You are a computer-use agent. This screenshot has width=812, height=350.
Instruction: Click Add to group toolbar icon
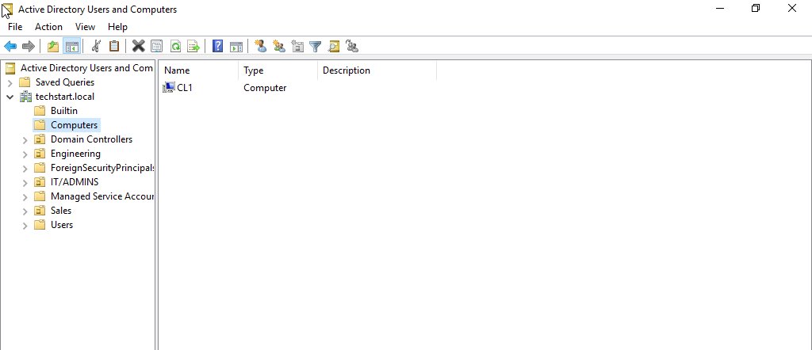(x=352, y=47)
